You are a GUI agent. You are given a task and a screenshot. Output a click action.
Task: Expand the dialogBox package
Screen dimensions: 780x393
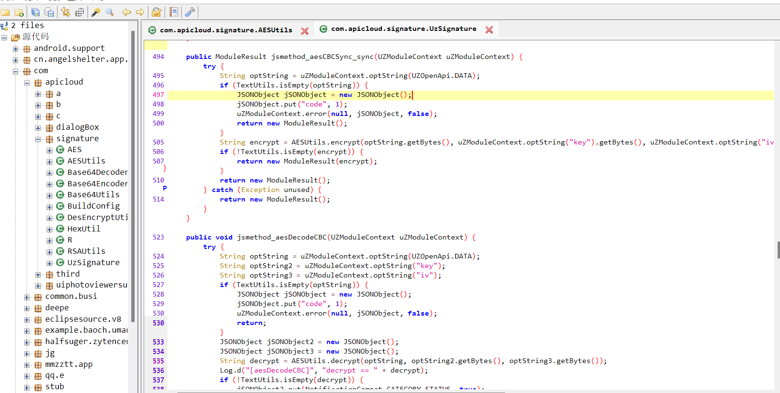pyautogui.click(x=38, y=128)
